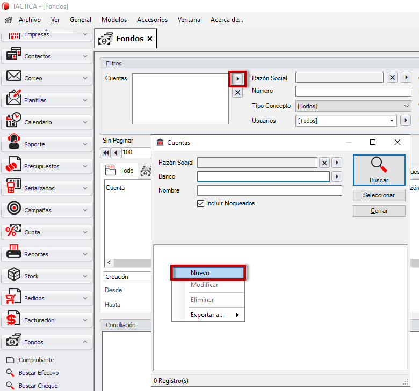This screenshot has width=419, height=391.
Task: Clear Razón Social filter in Filtros
Action: (x=392, y=78)
